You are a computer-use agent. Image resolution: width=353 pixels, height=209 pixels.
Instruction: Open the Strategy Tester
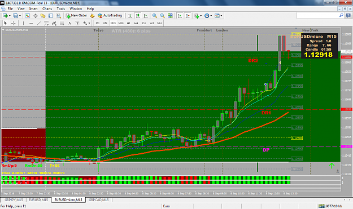pyautogui.click(x=59, y=16)
